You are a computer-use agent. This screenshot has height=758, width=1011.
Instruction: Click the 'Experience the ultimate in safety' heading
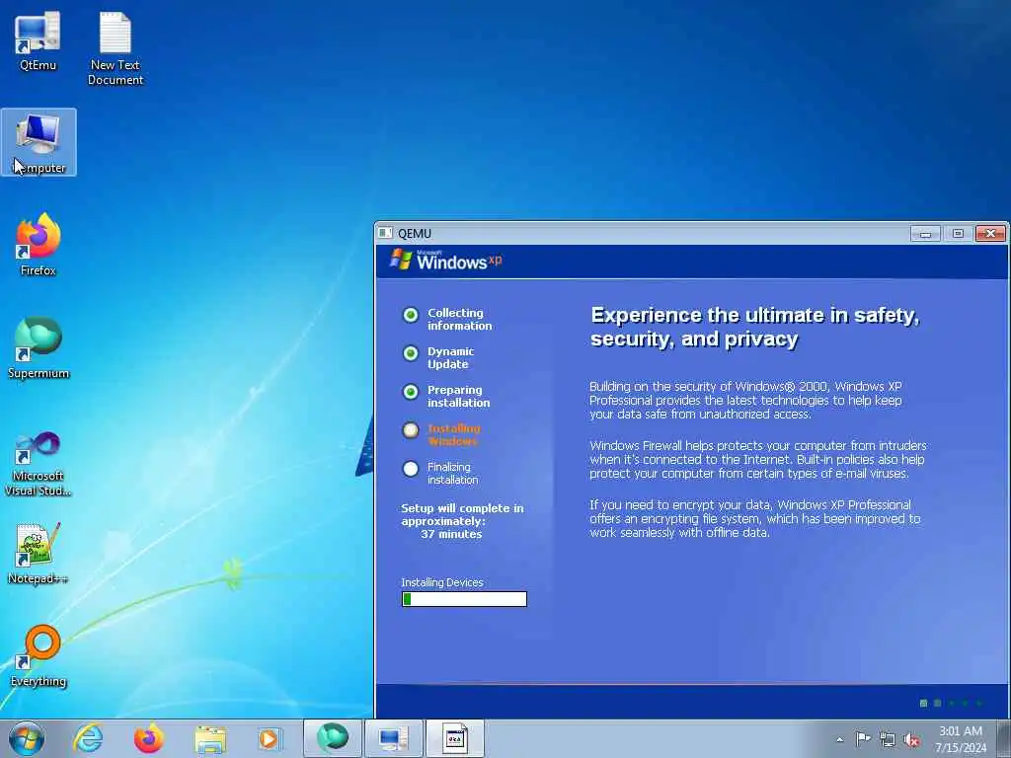[755, 327]
